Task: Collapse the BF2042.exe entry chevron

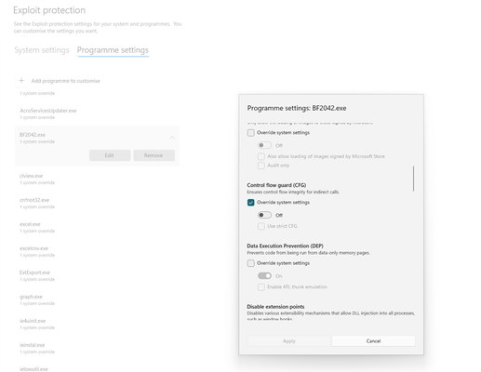Action: (x=172, y=138)
